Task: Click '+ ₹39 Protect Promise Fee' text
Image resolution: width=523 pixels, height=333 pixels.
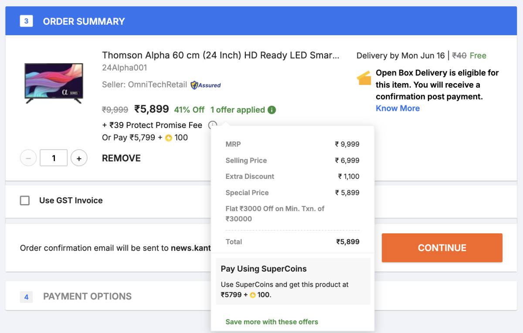Action: [152, 125]
